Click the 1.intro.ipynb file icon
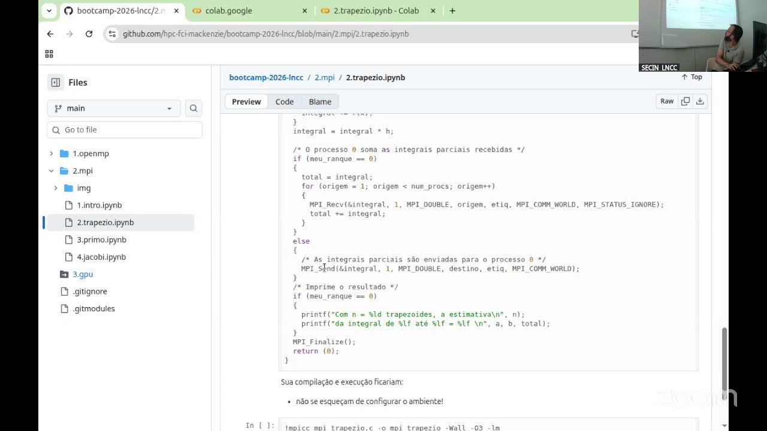 pos(68,205)
